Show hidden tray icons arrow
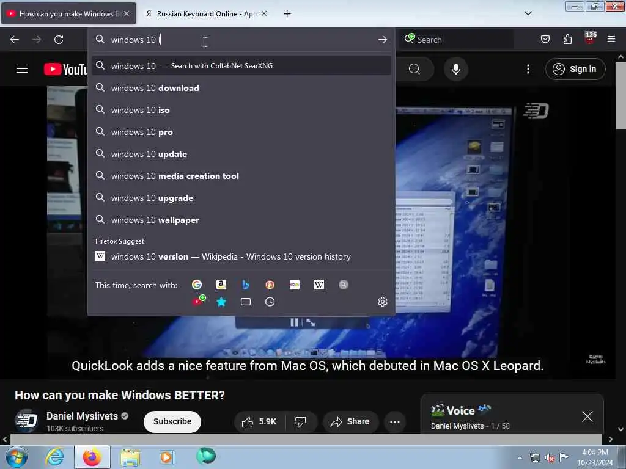 coord(520,458)
